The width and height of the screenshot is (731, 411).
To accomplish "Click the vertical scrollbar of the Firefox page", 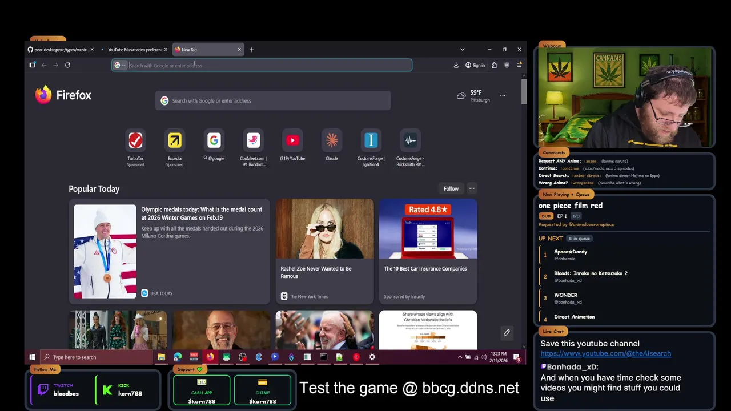I will pyautogui.click(x=524, y=91).
